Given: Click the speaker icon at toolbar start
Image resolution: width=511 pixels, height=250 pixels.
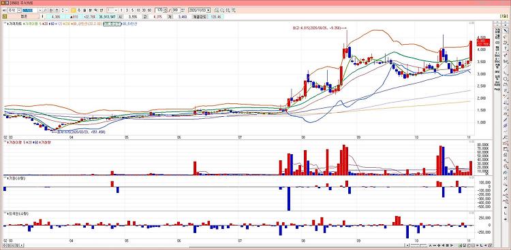Looking at the screenshot, I should (4, 10).
